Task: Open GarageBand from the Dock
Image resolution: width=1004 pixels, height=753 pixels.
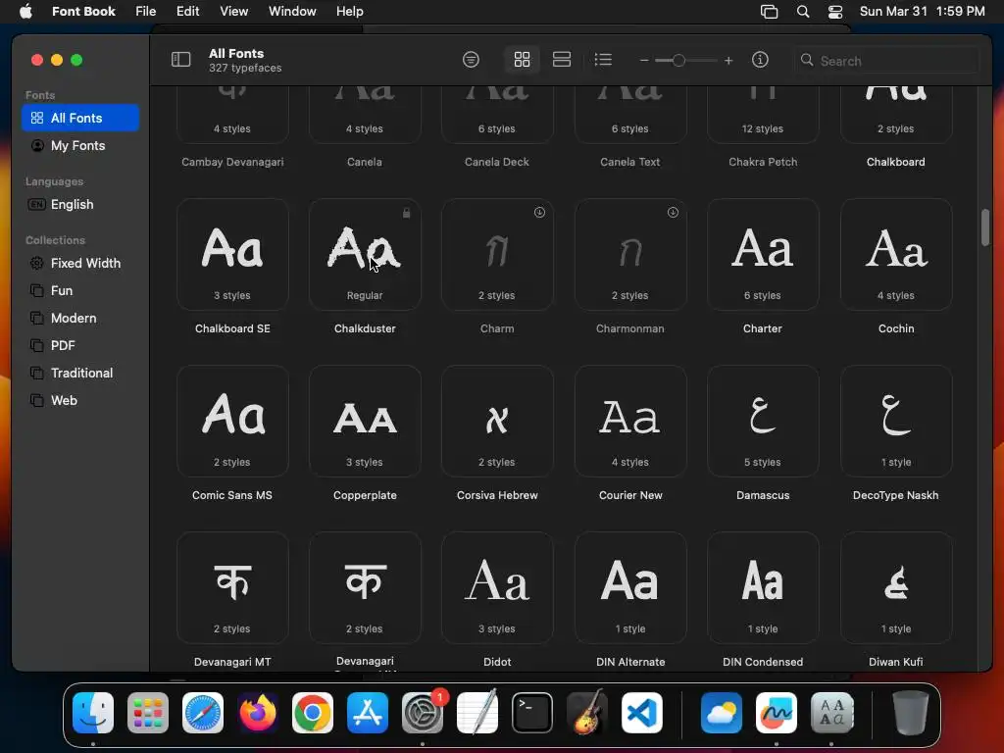Action: [x=587, y=712]
